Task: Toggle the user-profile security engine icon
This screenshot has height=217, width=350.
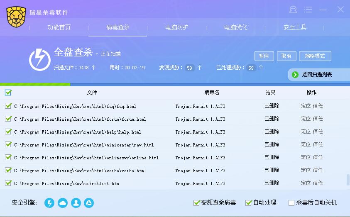Action: tap(76, 203)
